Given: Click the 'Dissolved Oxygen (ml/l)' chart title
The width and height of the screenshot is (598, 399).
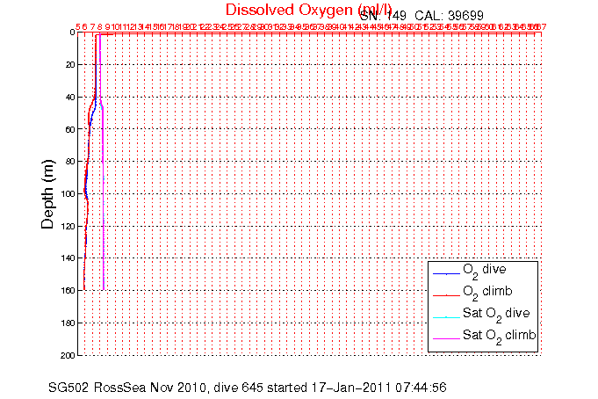Looking at the screenshot, I should [x=308, y=10].
